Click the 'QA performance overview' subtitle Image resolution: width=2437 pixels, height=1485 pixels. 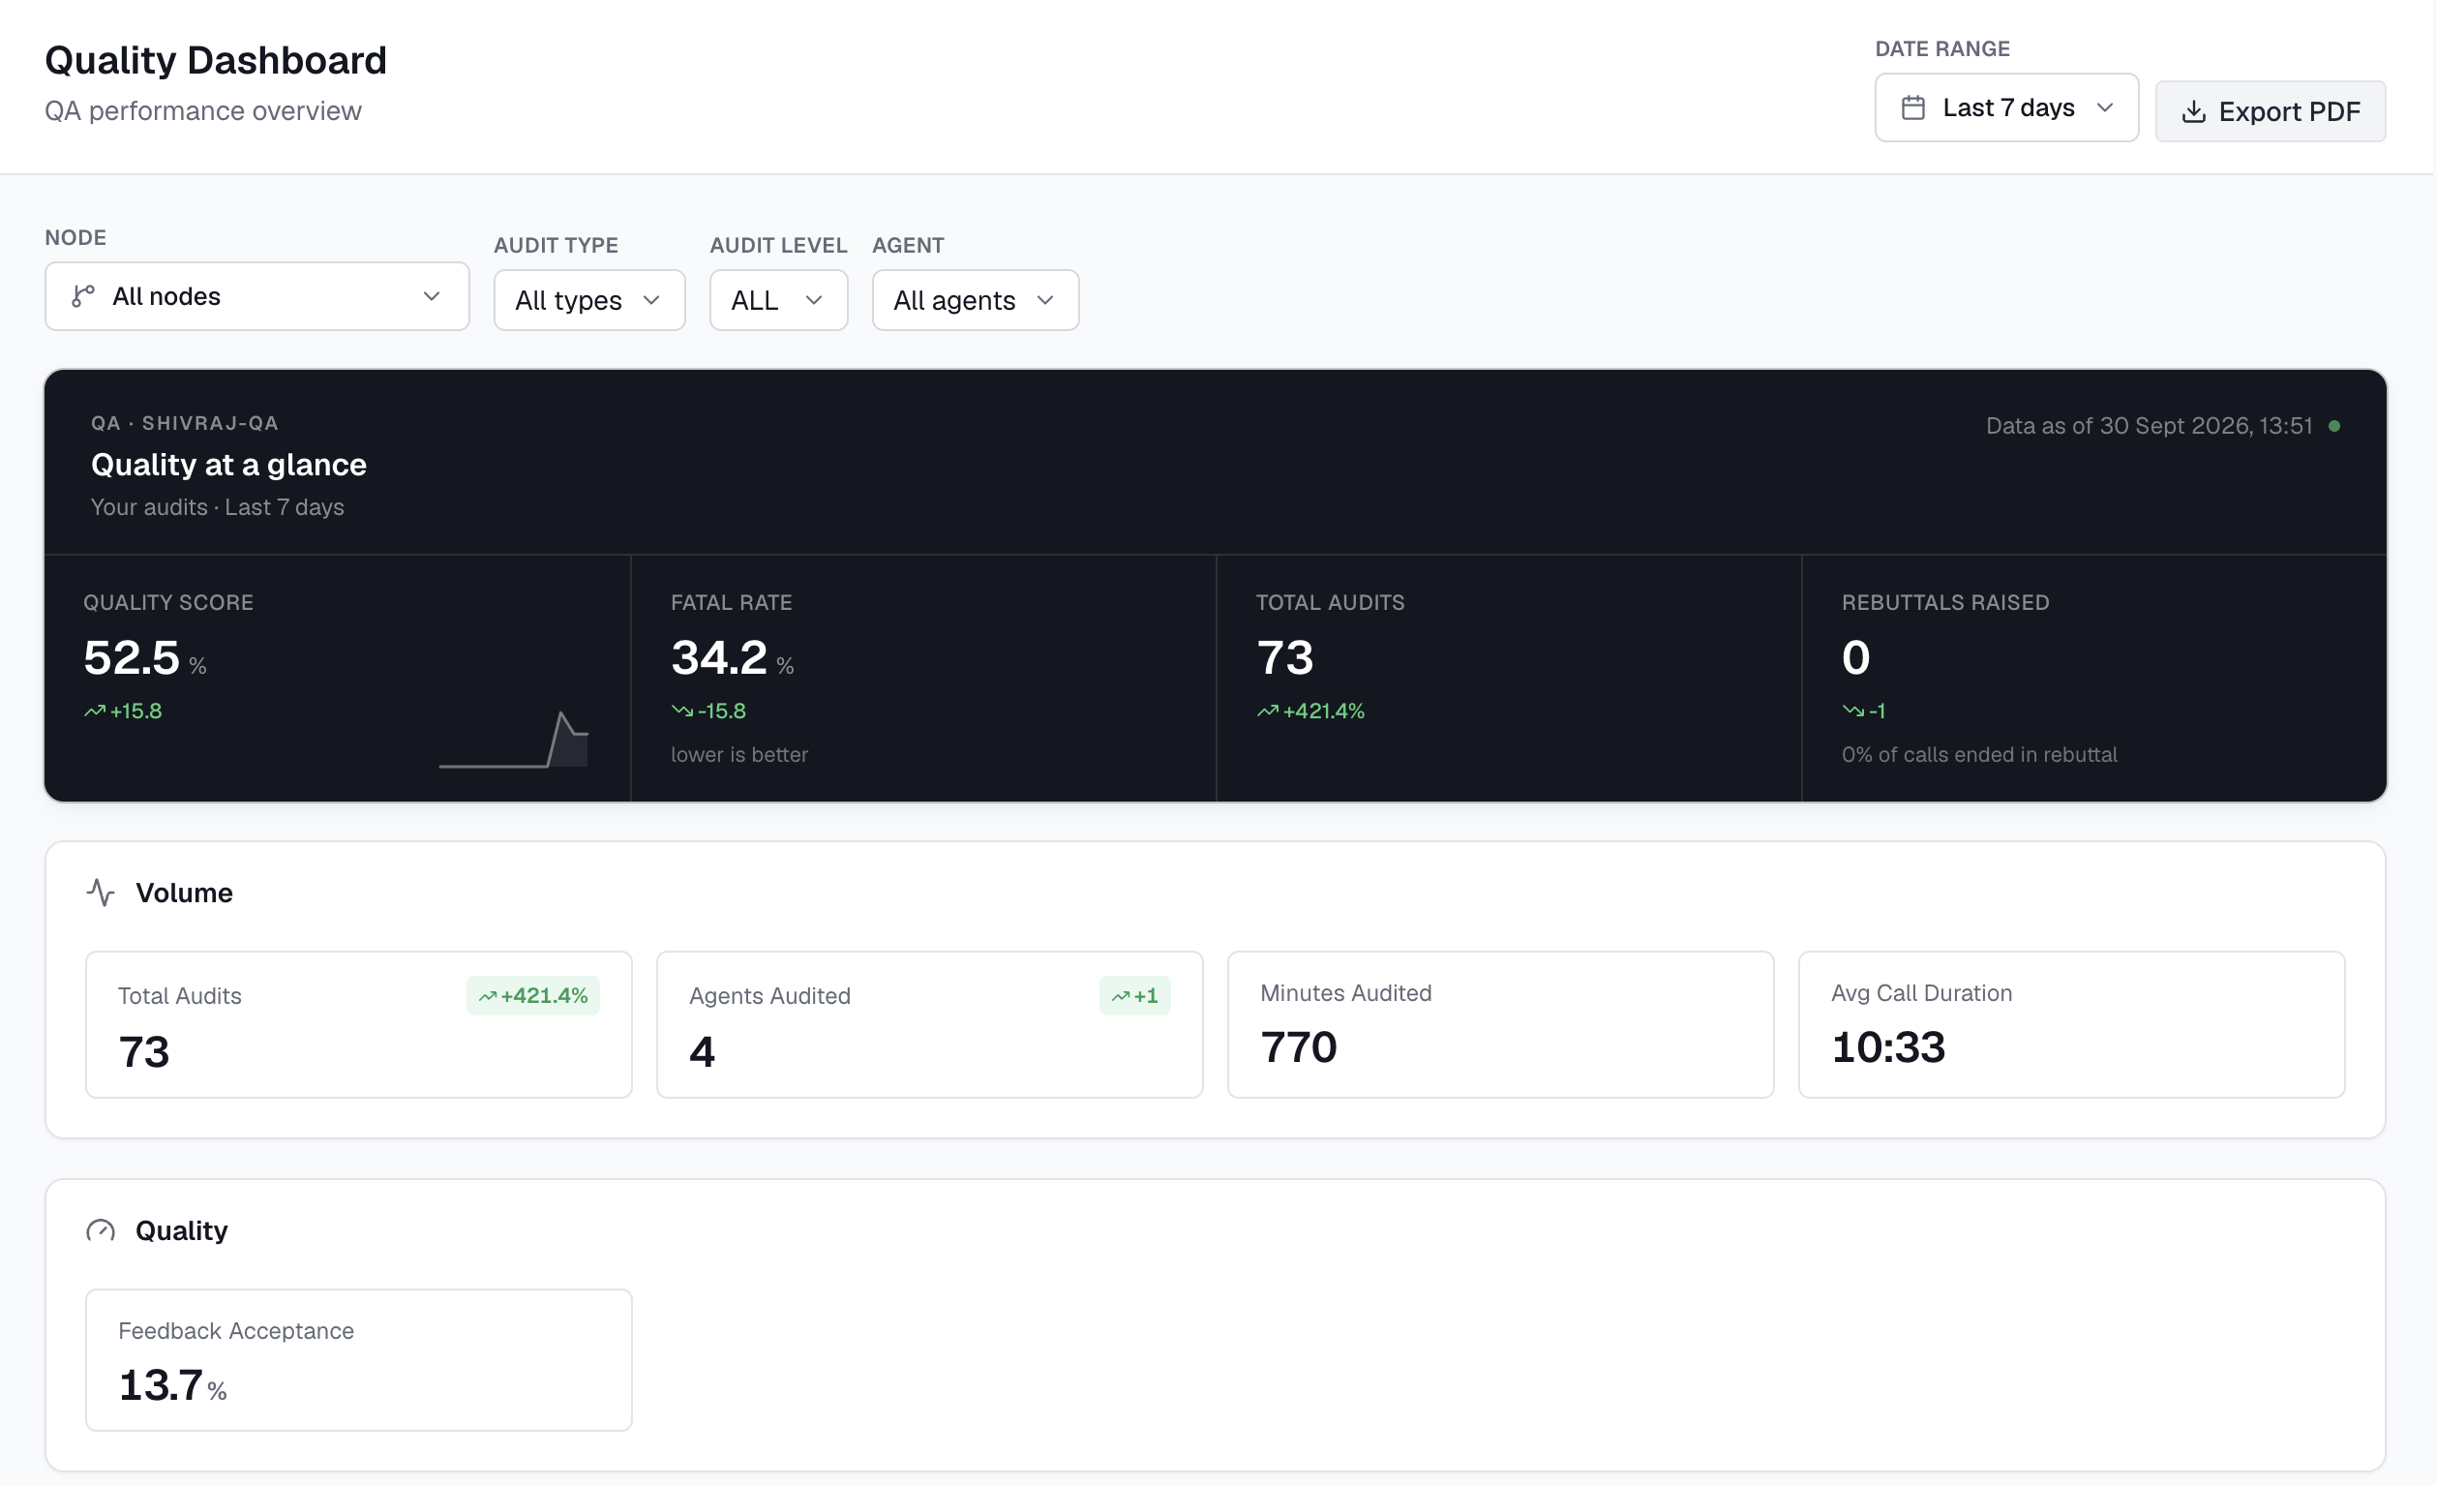coord(202,110)
